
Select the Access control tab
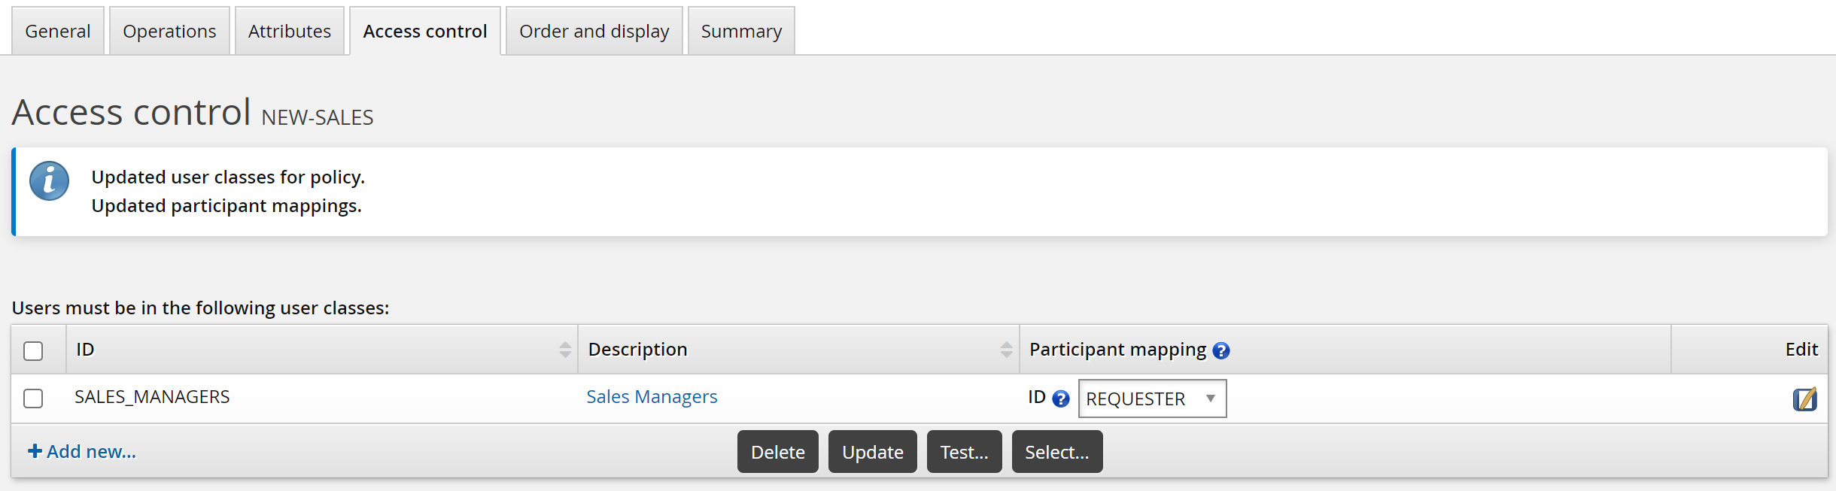pos(425,32)
